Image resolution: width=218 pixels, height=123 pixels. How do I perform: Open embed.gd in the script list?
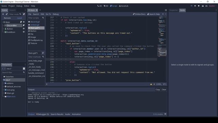pyautogui.click(x=35, y=25)
